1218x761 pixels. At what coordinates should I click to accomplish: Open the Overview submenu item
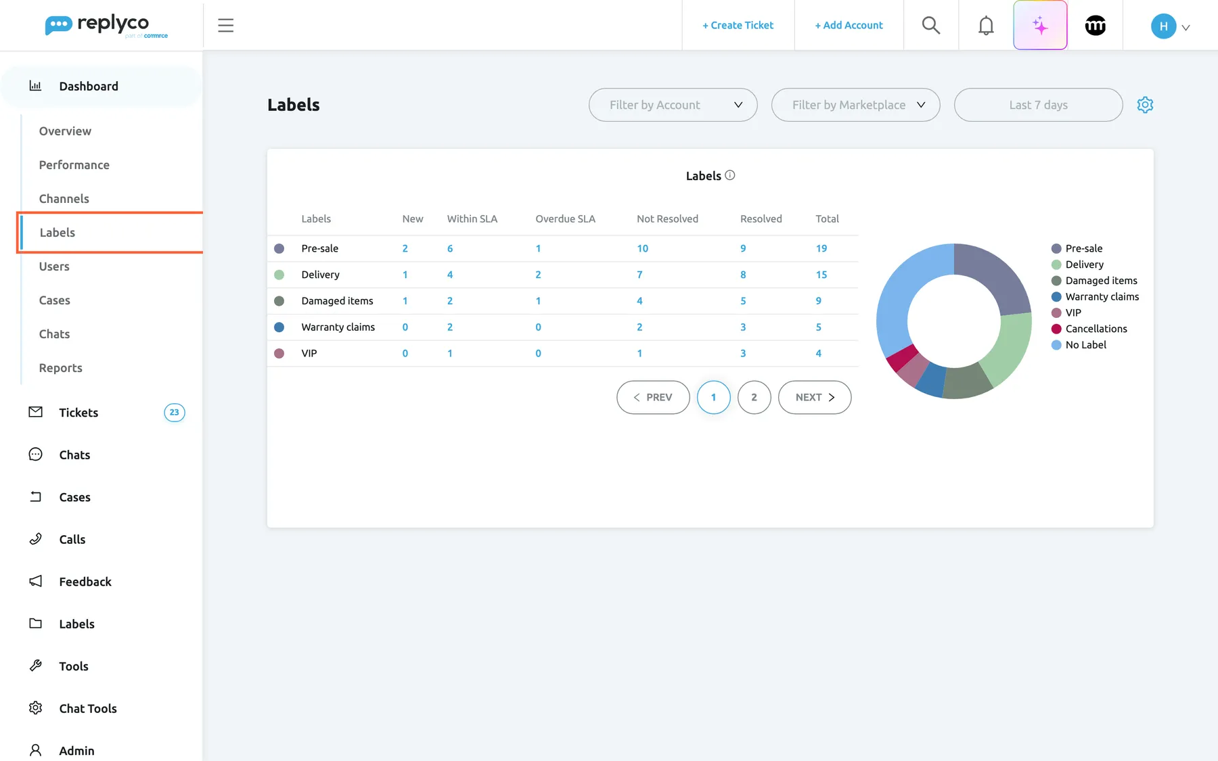(65, 131)
